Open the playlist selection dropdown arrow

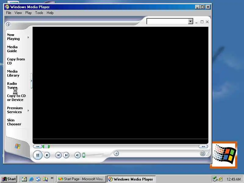(190, 21)
